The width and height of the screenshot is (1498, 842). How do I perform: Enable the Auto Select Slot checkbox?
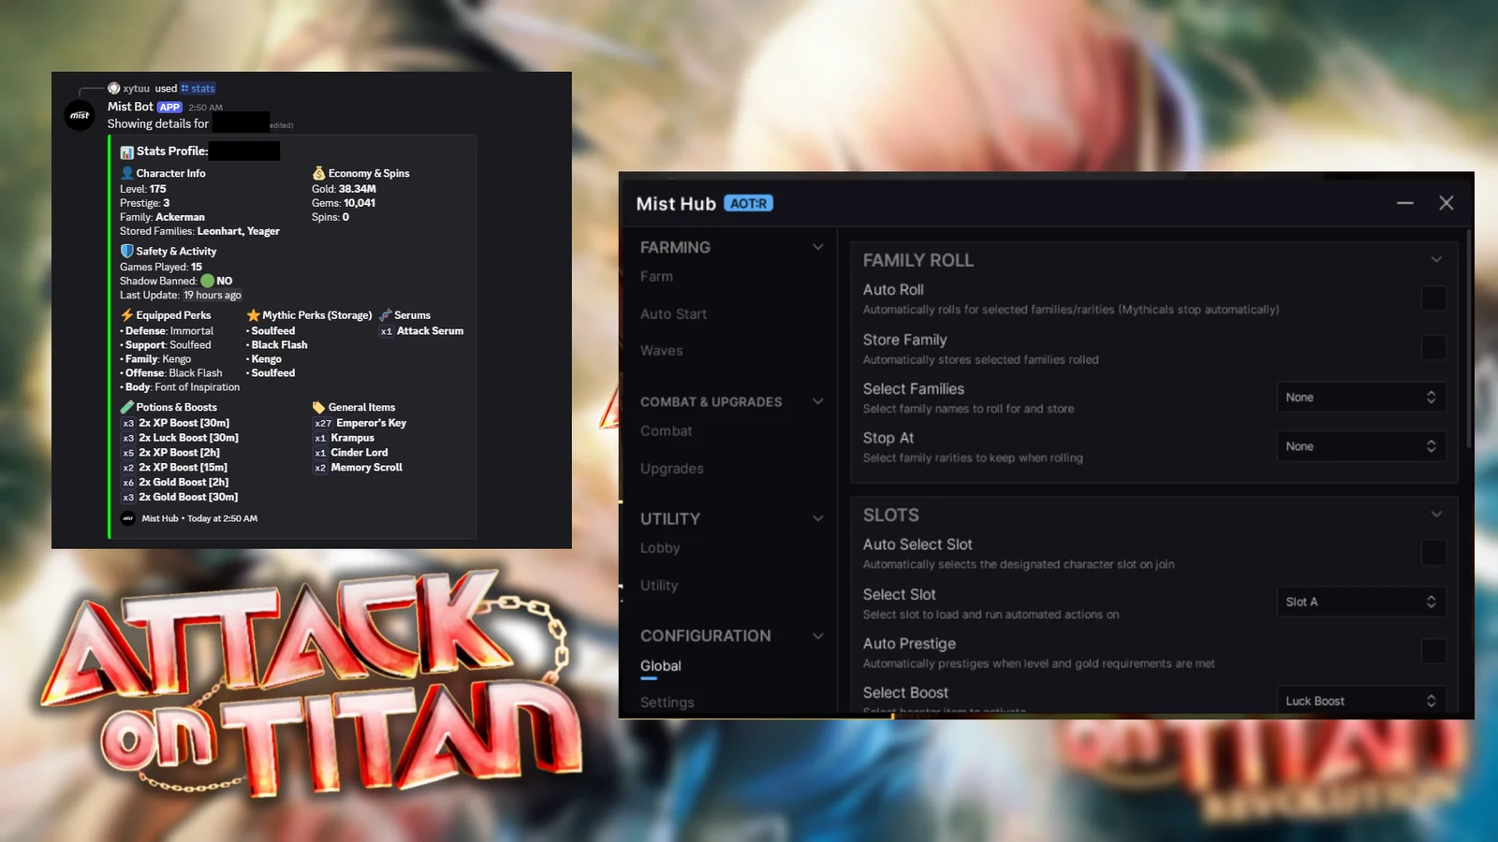[x=1433, y=553]
